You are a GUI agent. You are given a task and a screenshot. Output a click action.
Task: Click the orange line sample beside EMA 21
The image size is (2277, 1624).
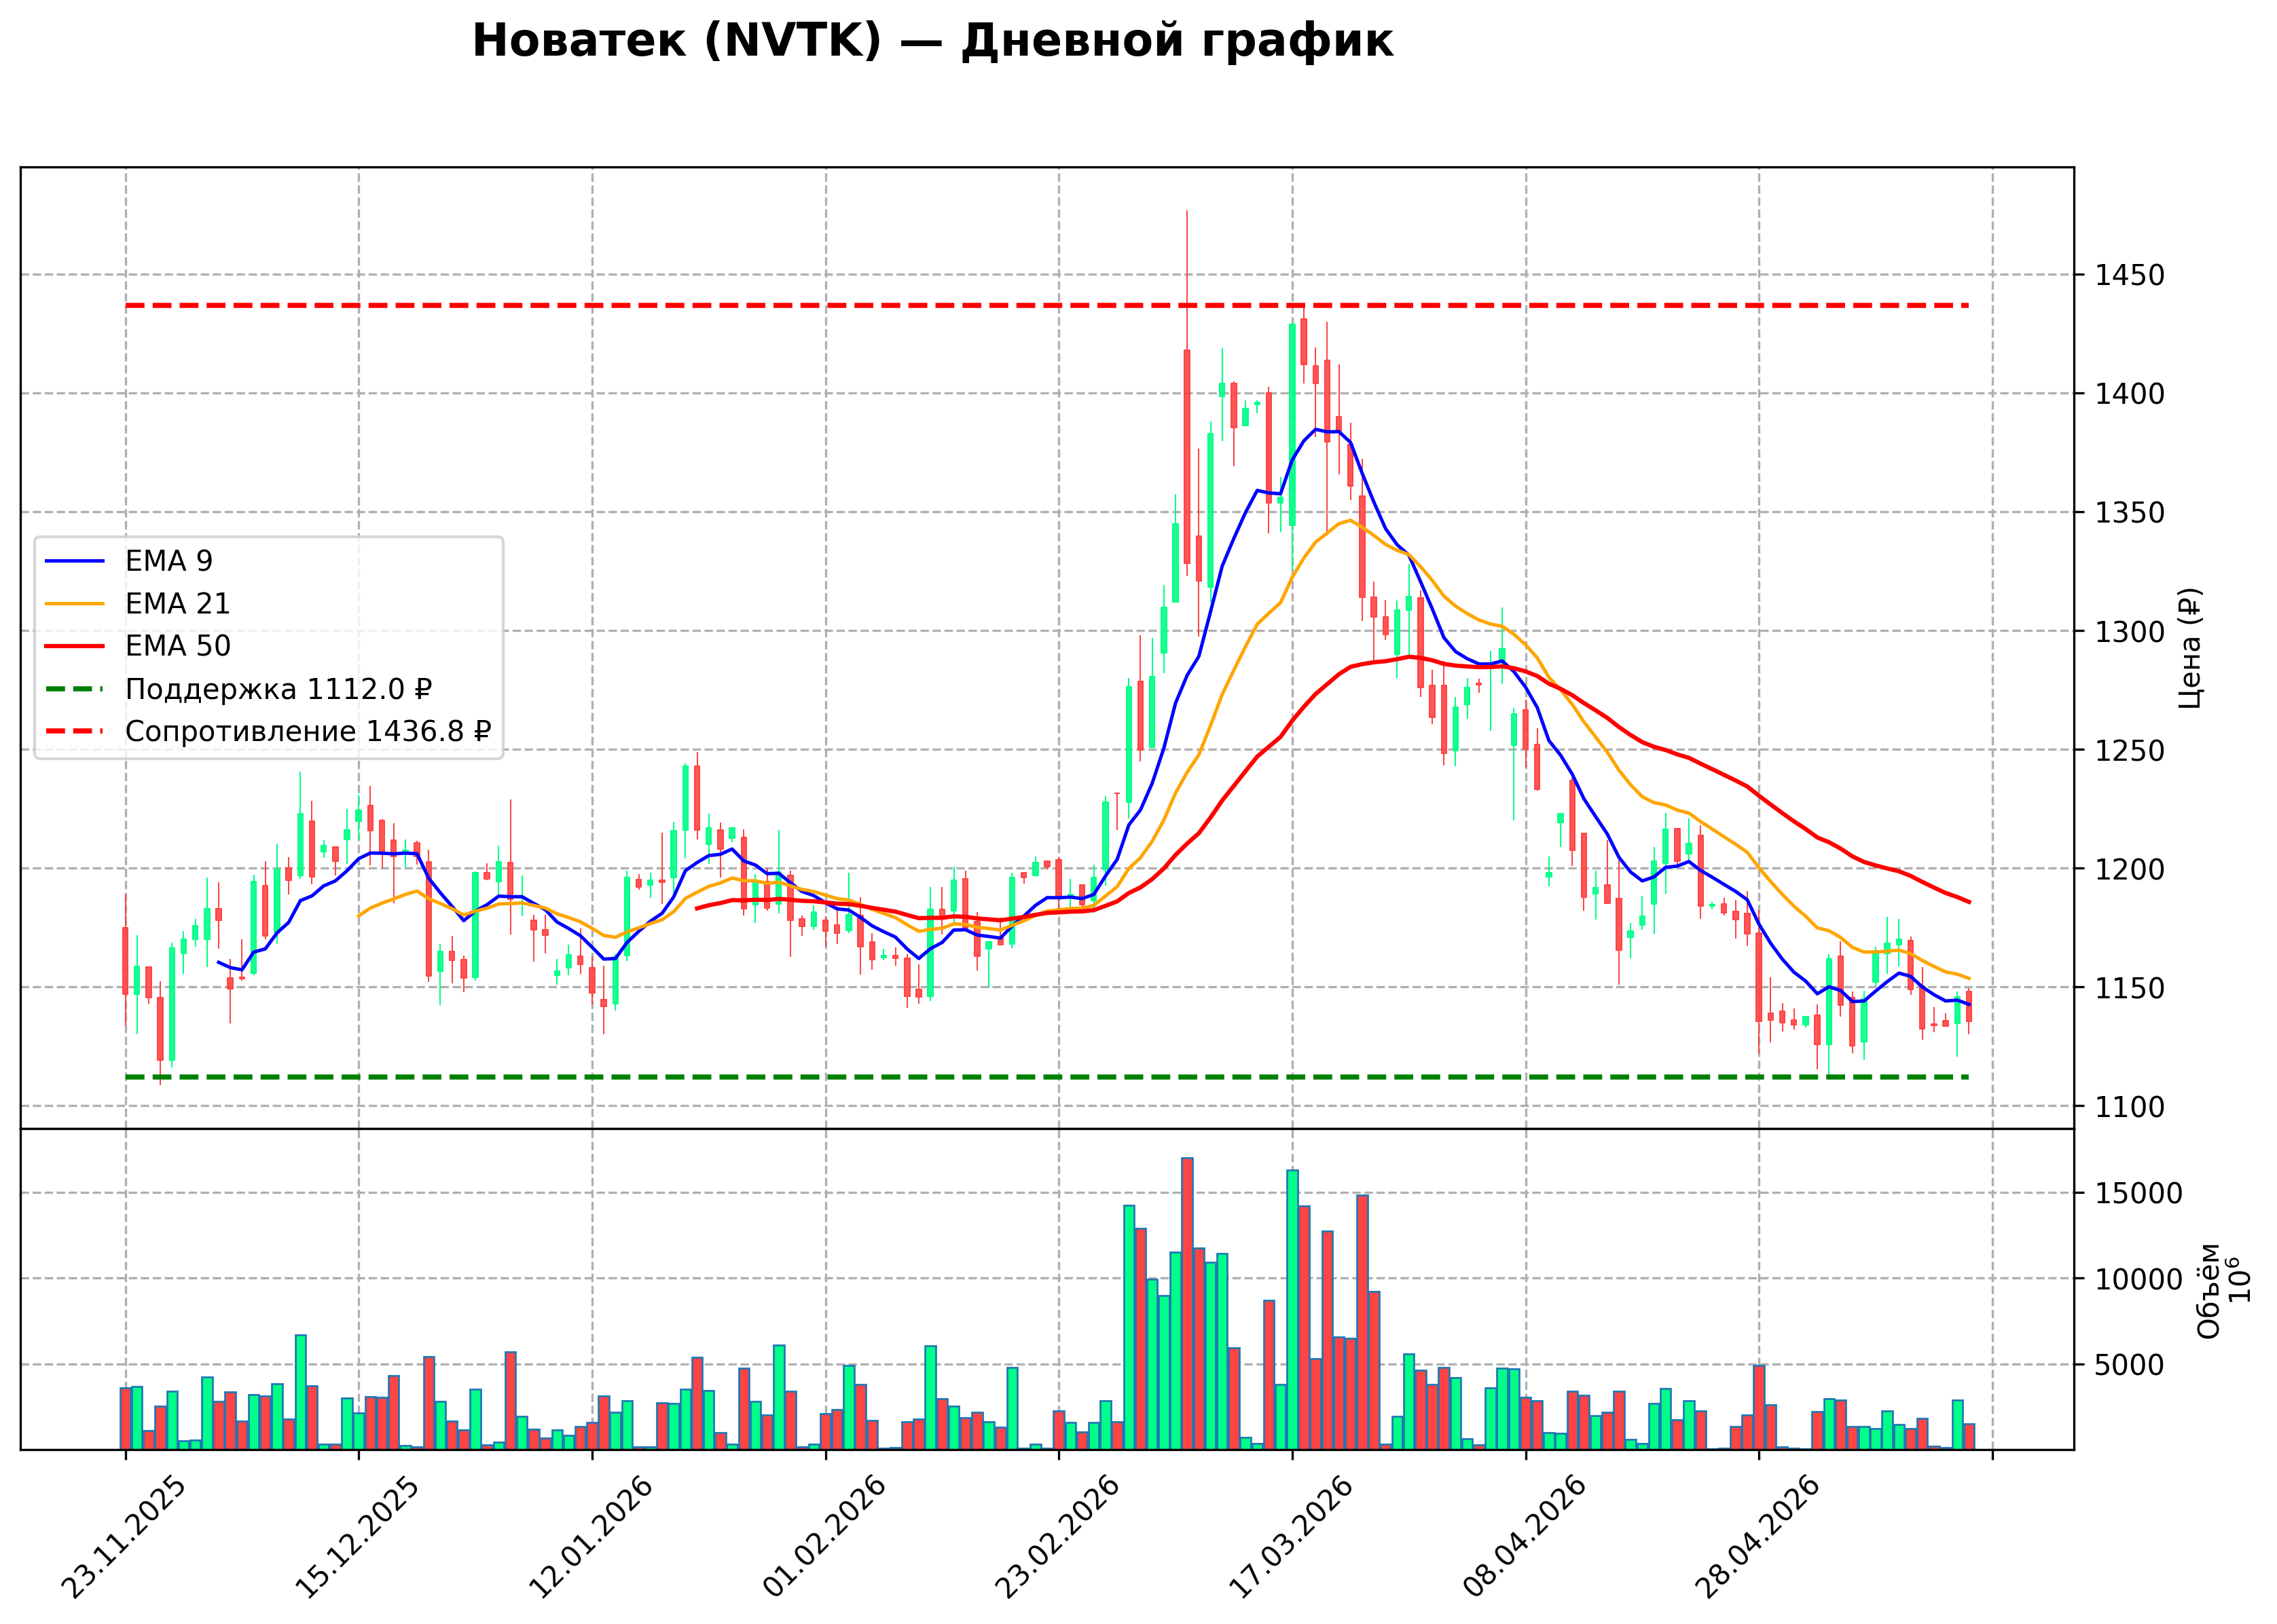75,604
